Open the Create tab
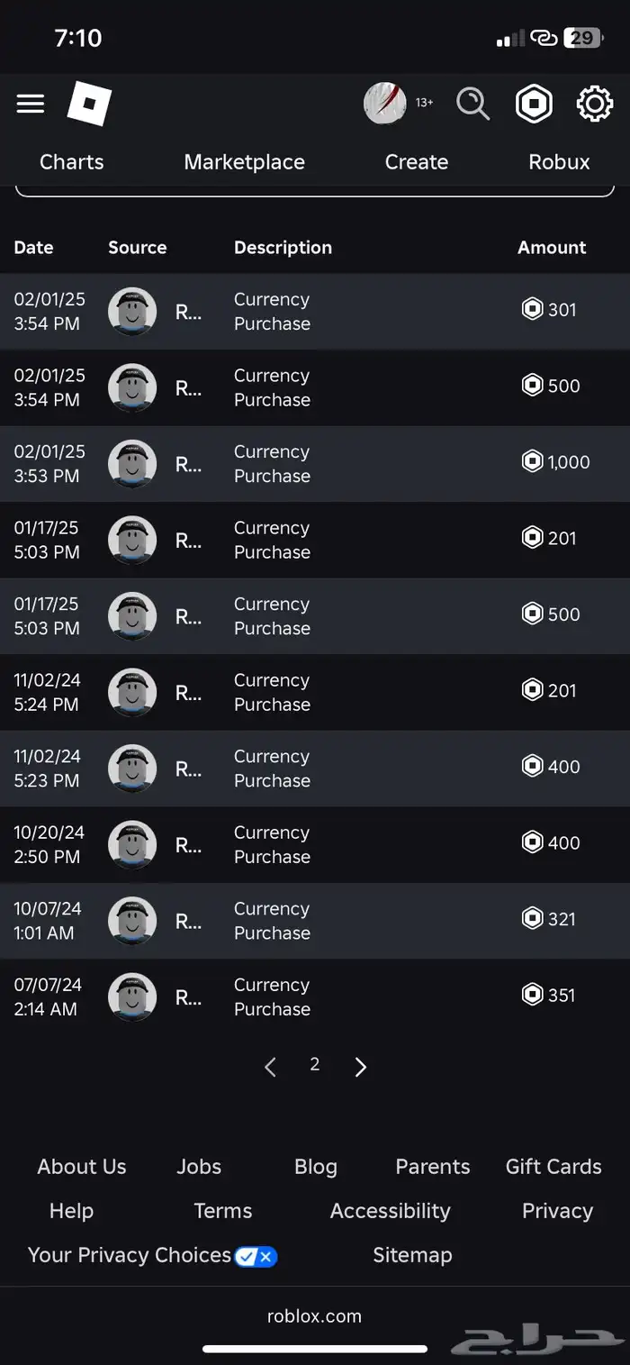The width and height of the screenshot is (630, 1365). [417, 162]
